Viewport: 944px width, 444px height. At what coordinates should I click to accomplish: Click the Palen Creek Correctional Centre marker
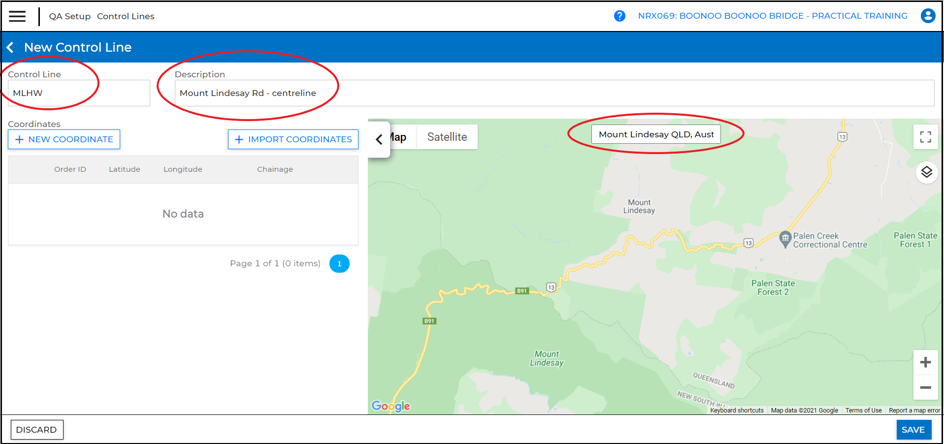point(785,239)
